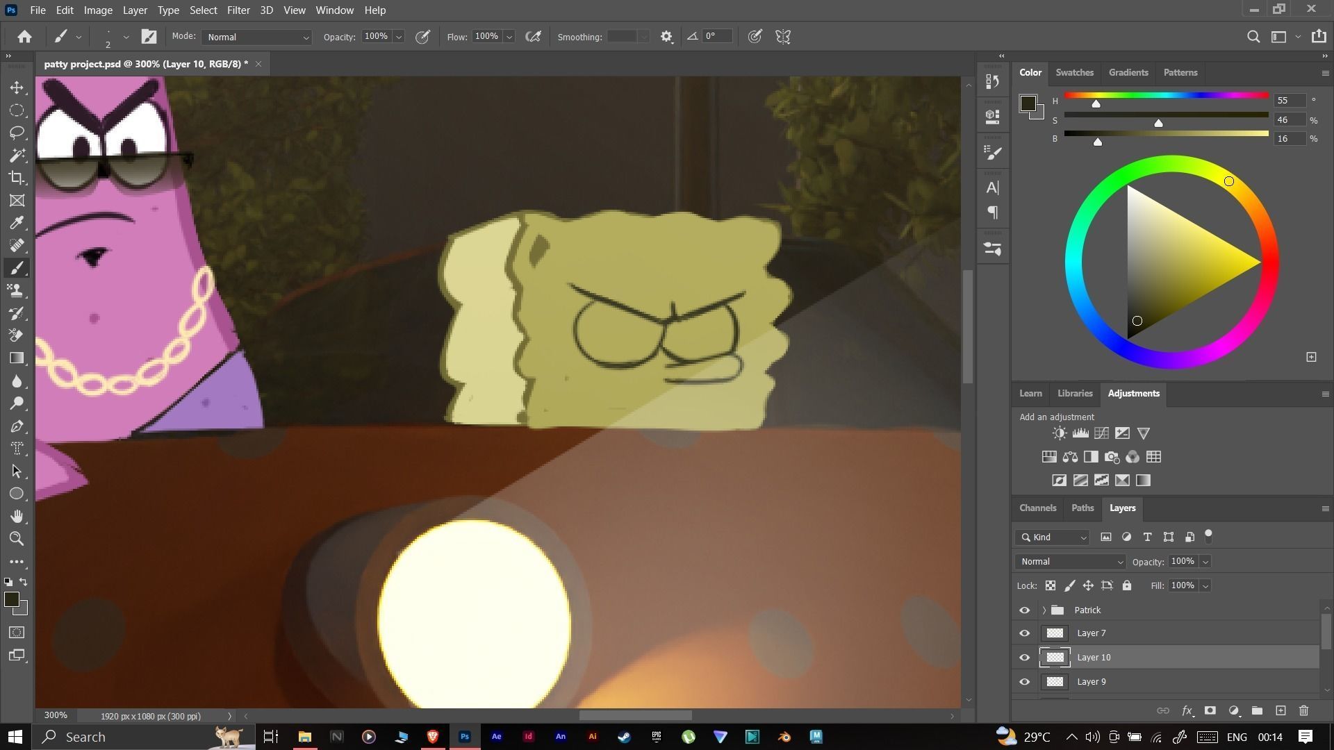Open the brush Mode dropdown

coord(256,37)
